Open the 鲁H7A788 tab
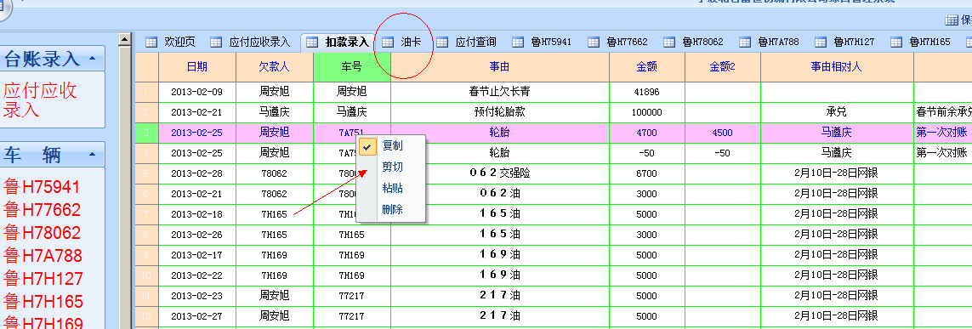The width and height of the screenshot is (972, 329). (778, 43)
